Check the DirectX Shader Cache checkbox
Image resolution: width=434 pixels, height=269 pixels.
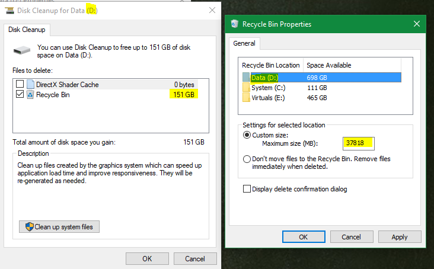(x=20, y=84)
